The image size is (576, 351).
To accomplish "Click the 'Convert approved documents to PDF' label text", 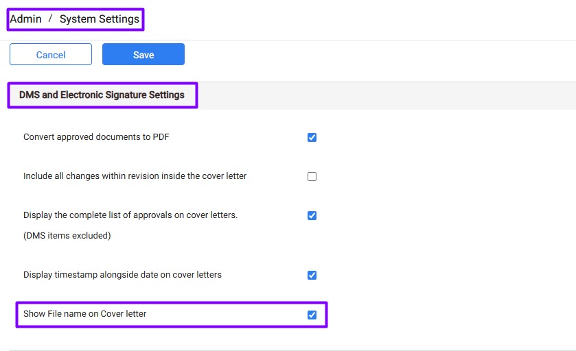I will tap(96, 137).
